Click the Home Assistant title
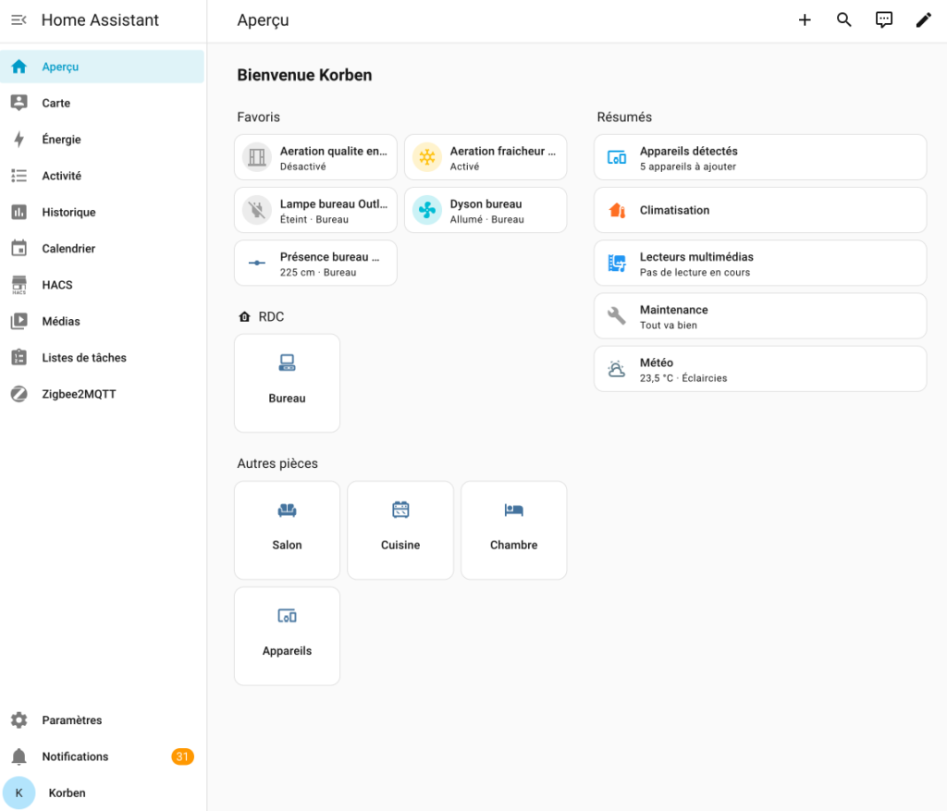 [x=100, y=20]
